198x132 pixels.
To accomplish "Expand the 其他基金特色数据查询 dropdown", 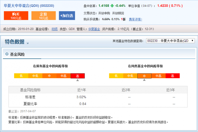I will (x=170, y=41).
